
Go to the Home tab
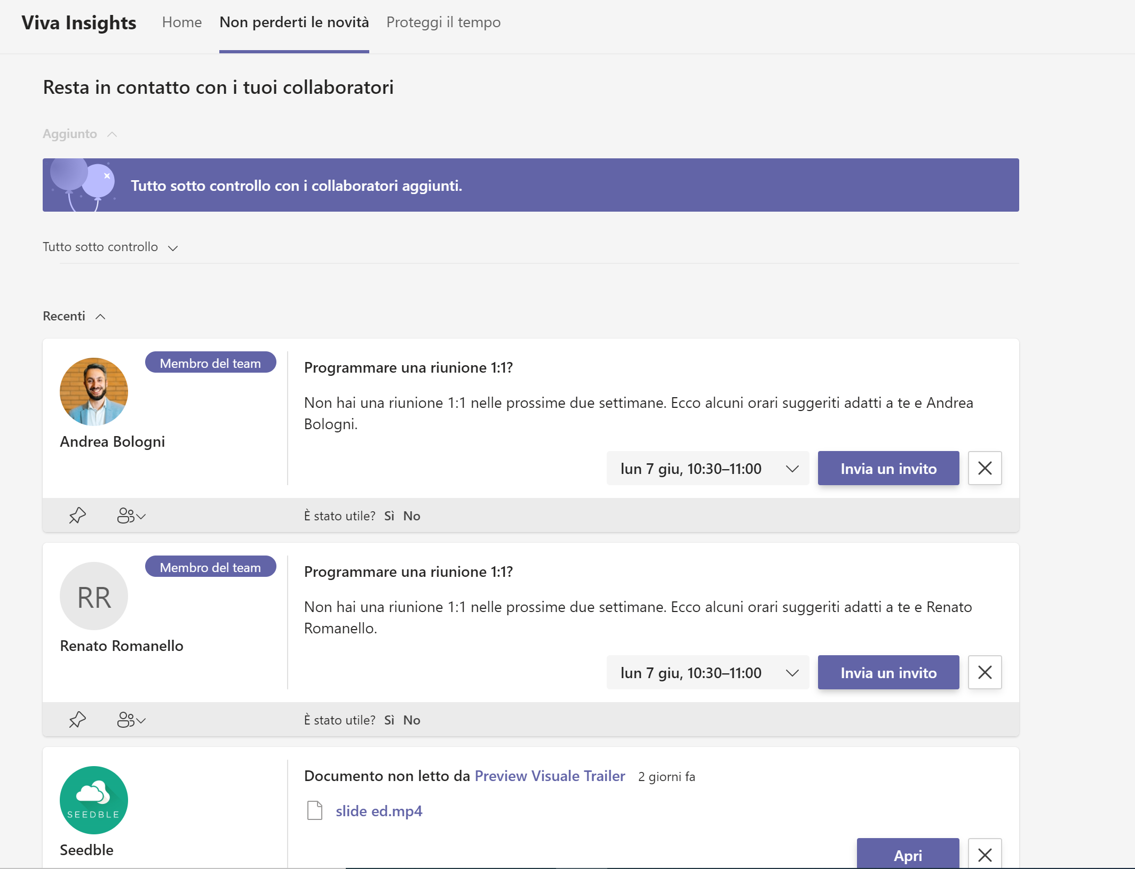tap(182, 22)
